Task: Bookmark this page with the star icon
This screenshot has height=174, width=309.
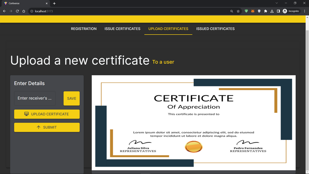Action: coord(238,11)
